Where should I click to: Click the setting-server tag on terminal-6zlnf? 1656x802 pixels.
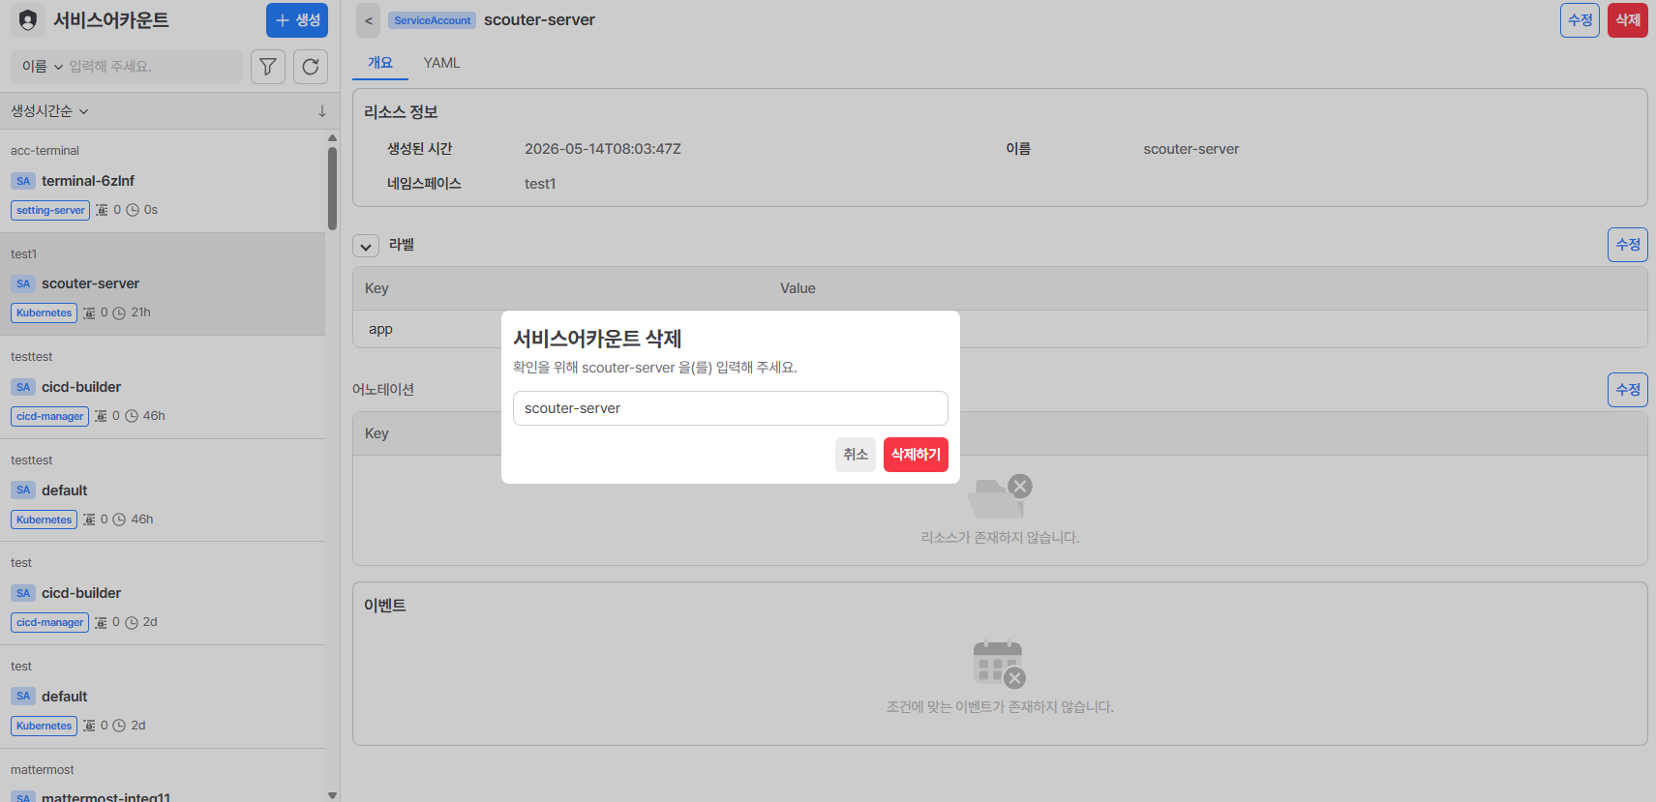click(50, 210)
